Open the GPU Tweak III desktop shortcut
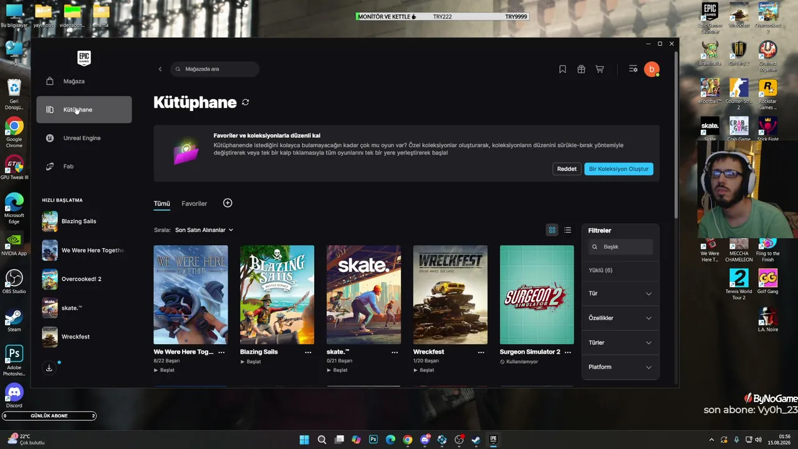The height and width of the screenshot is (449, 798). [14, 168]
